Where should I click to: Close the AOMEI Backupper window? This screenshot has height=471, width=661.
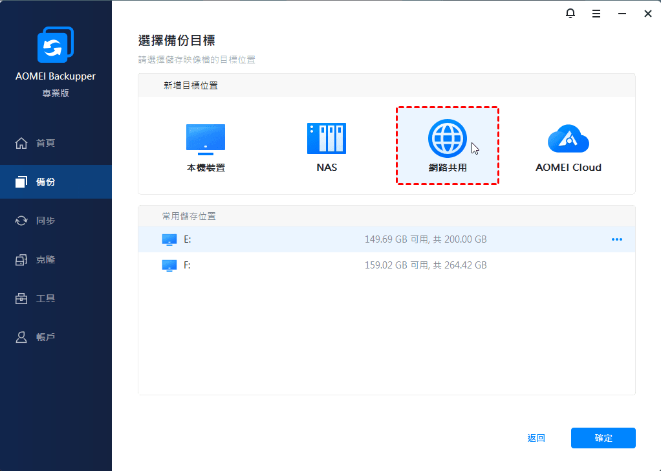point(648,14)
